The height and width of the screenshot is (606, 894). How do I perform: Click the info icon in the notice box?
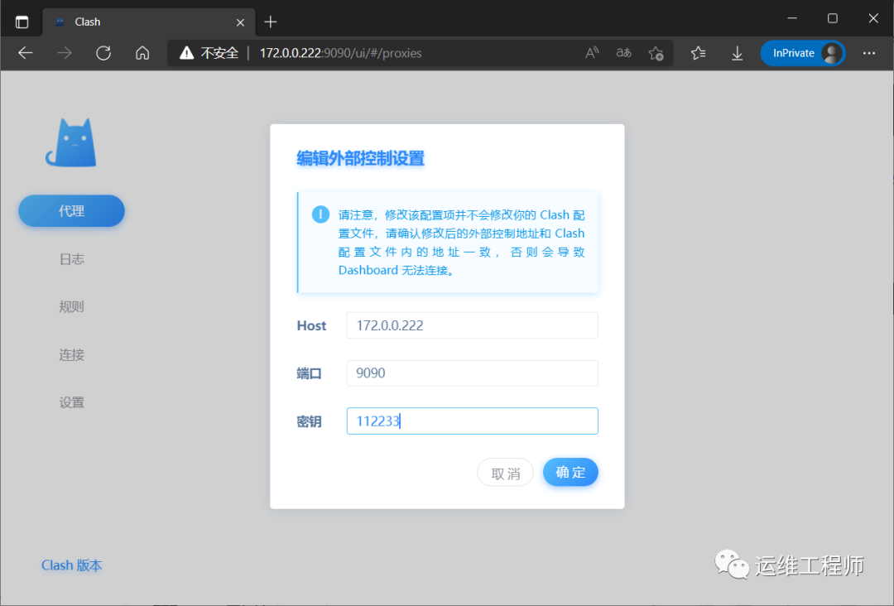pos(320,214)
